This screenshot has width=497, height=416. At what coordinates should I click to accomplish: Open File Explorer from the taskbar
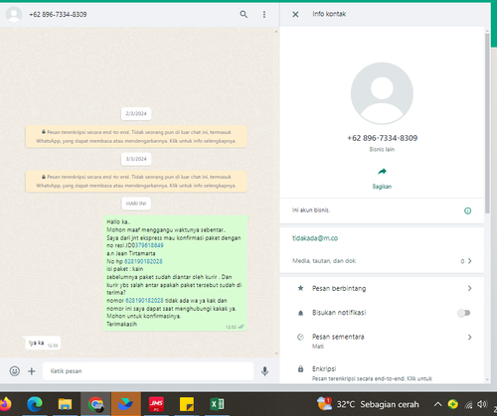[65, 404]
